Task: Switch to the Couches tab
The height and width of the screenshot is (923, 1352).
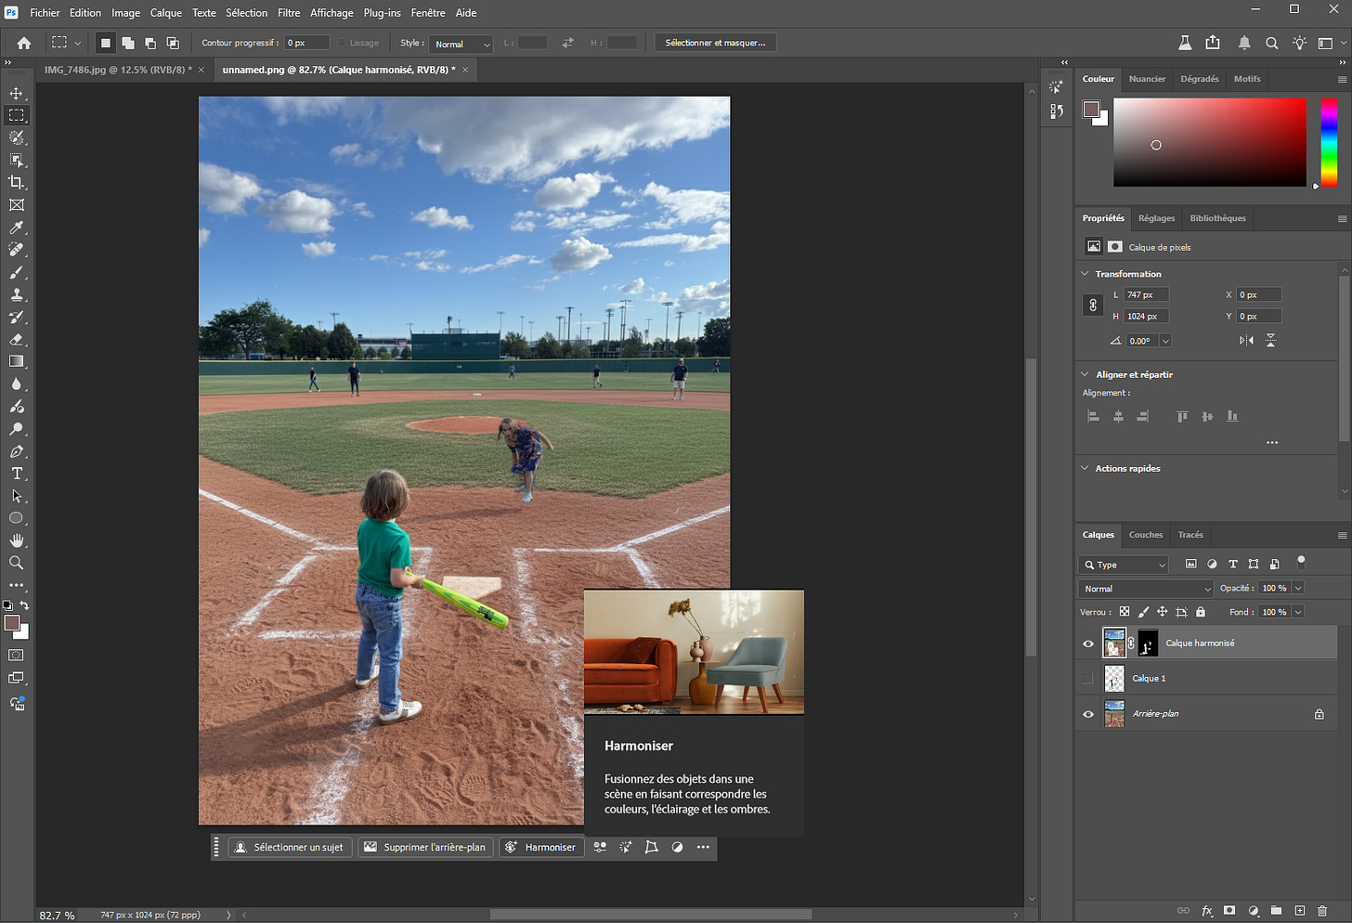Action: tap(1145, 535)
